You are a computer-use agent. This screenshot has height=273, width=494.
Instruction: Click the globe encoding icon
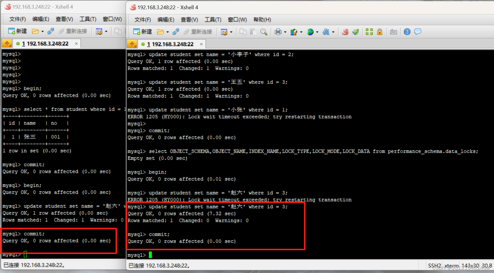click(310, 32)
